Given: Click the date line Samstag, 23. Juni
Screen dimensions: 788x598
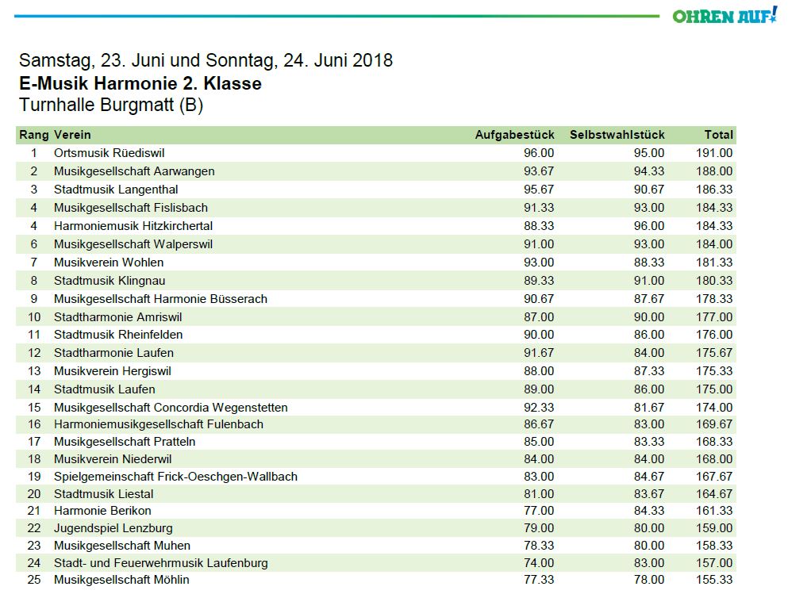Looking at the screenshot, I should [206, 60].
